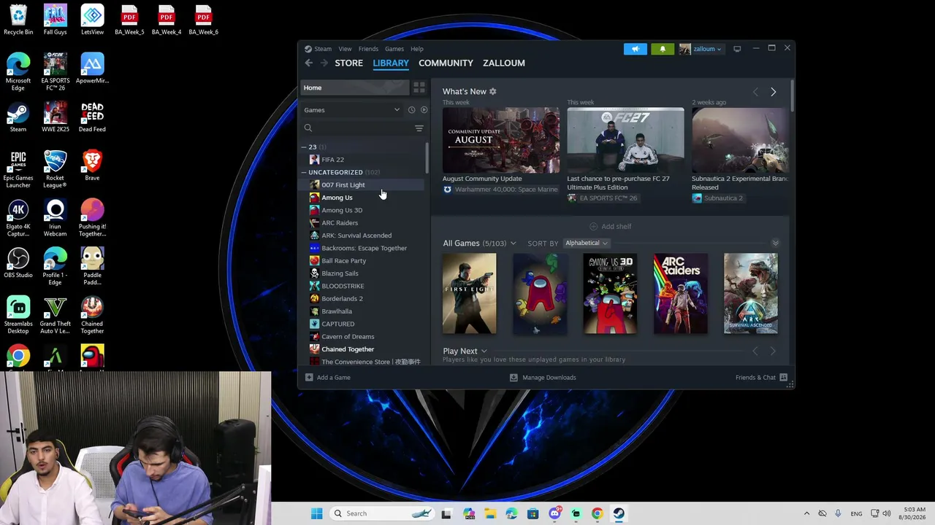
Task: Open the FC 27 pre-purchase news thumbnail
Action: [626, 141]
